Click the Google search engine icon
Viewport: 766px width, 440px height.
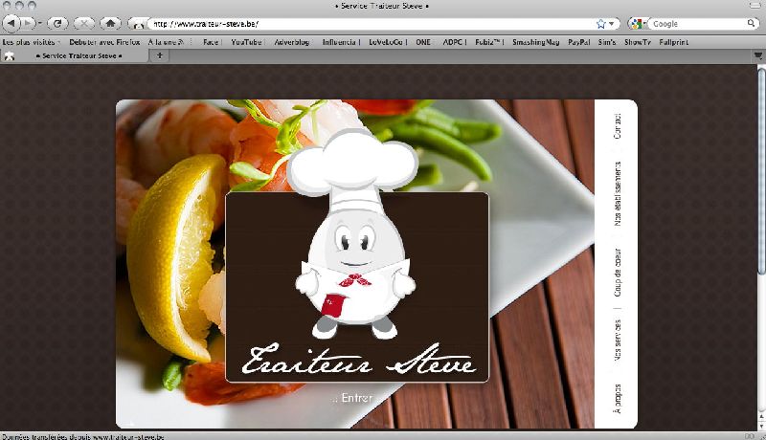coord(636,23)
